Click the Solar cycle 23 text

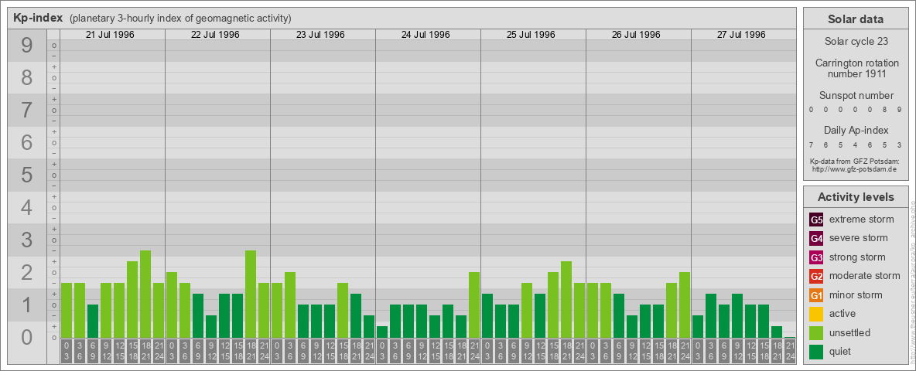tap(856, 42)
